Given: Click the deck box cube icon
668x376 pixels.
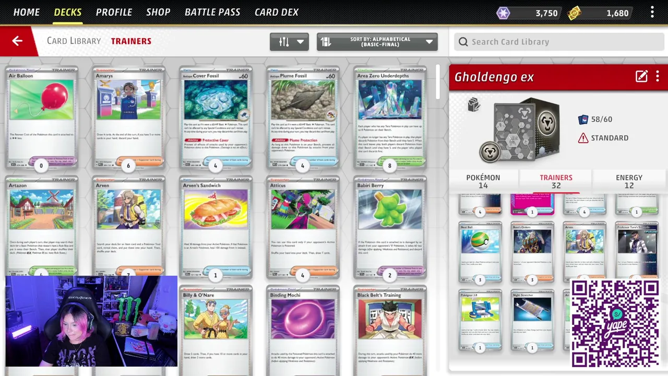Looking at the screenshot, I should pos(473,105).
